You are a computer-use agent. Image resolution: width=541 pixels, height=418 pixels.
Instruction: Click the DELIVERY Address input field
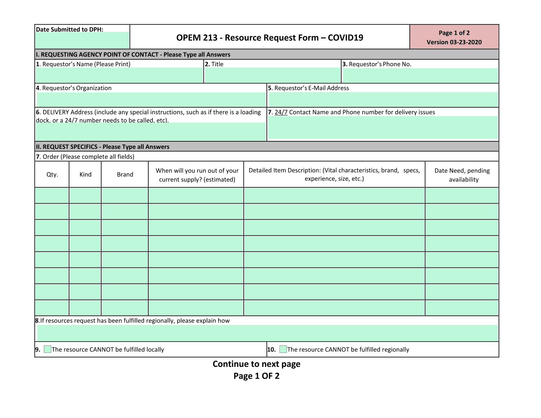pos(151,131)
